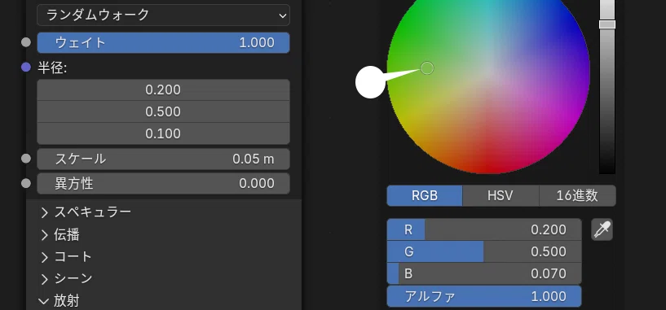
Task: Click the socket dot beside 異方性
Action: point(26,183)
